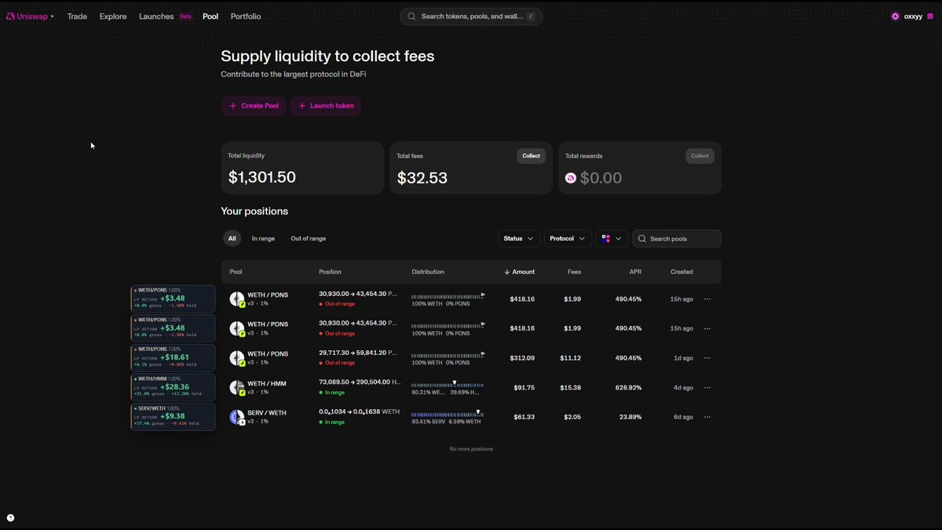The width and height of the screenshot is (942, 530).
Task: Expand the caret next to Uniswap logo
Action: pyautogui.click(x=53, y=16)
